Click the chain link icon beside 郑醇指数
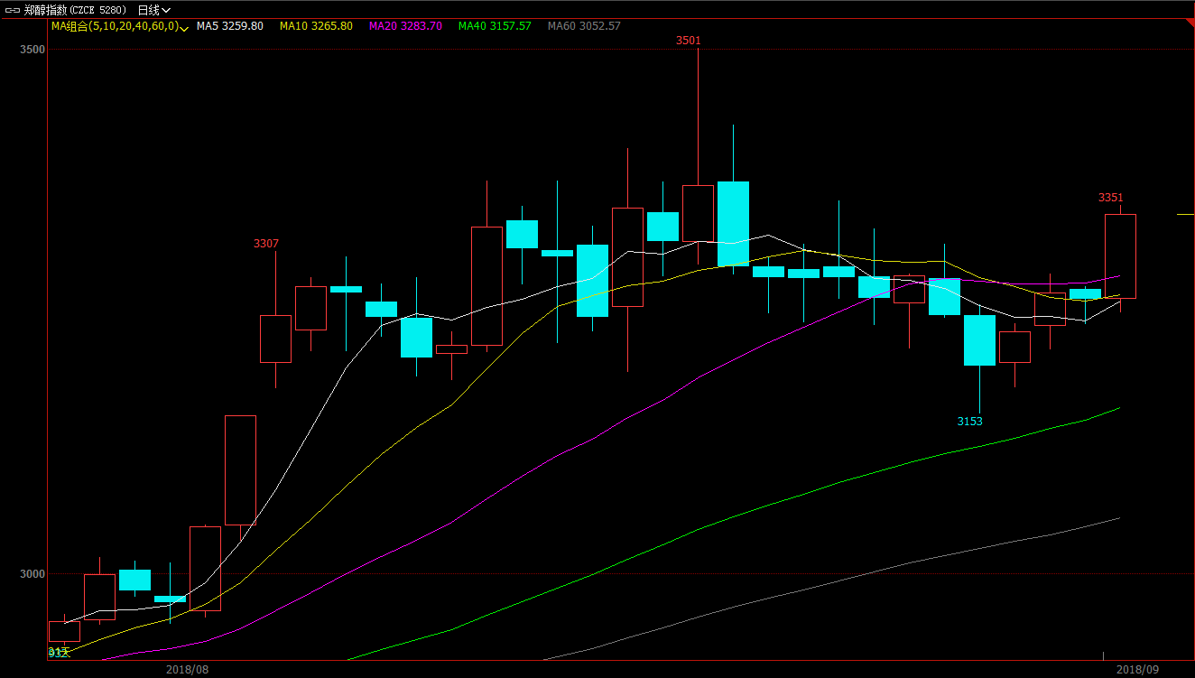 point(12,10)
